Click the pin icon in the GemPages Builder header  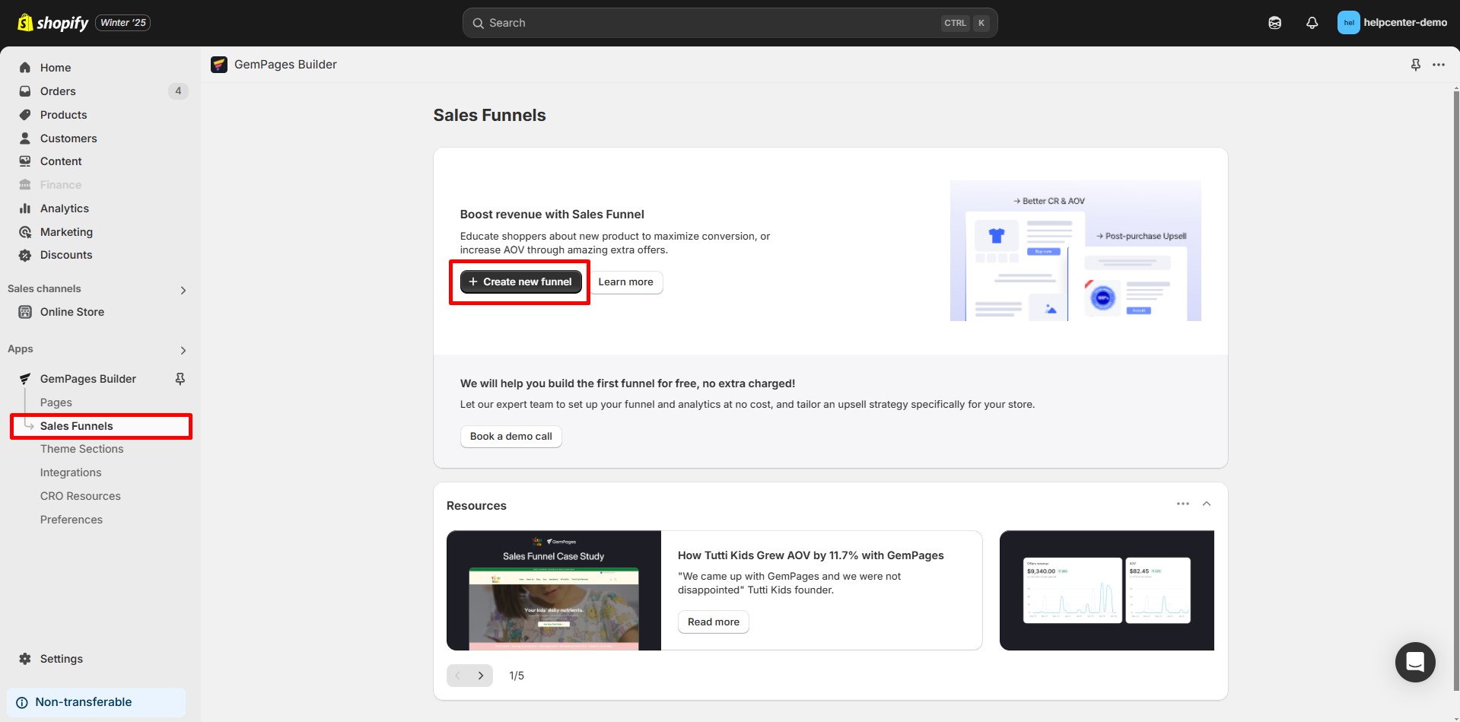point(1415,65)
